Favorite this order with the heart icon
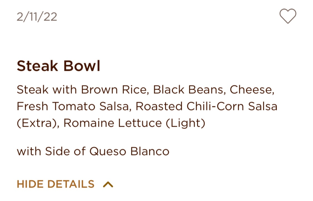The height and width of the screenshot is (201, 313). [288, 16]
